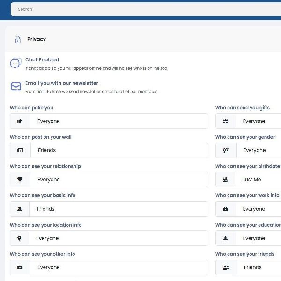Click the work briefcase icon

225,209
